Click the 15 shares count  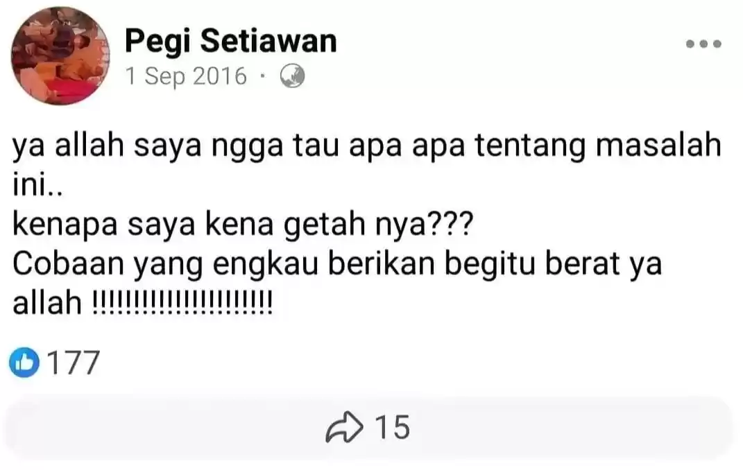[392, 427]
